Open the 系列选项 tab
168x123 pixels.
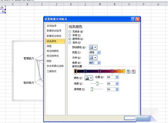coord(51,26)
